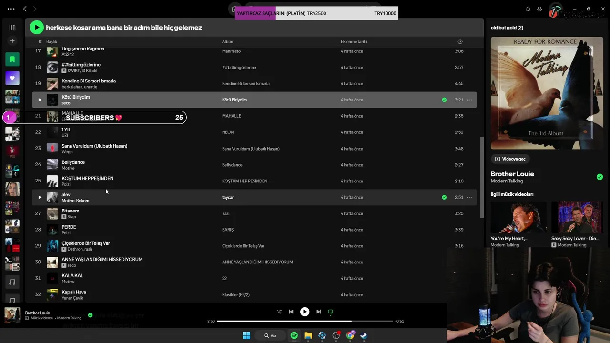Sort by the Eklenme tarihi column header
Viewport: 610px width, 343px height.
[354, 42]
